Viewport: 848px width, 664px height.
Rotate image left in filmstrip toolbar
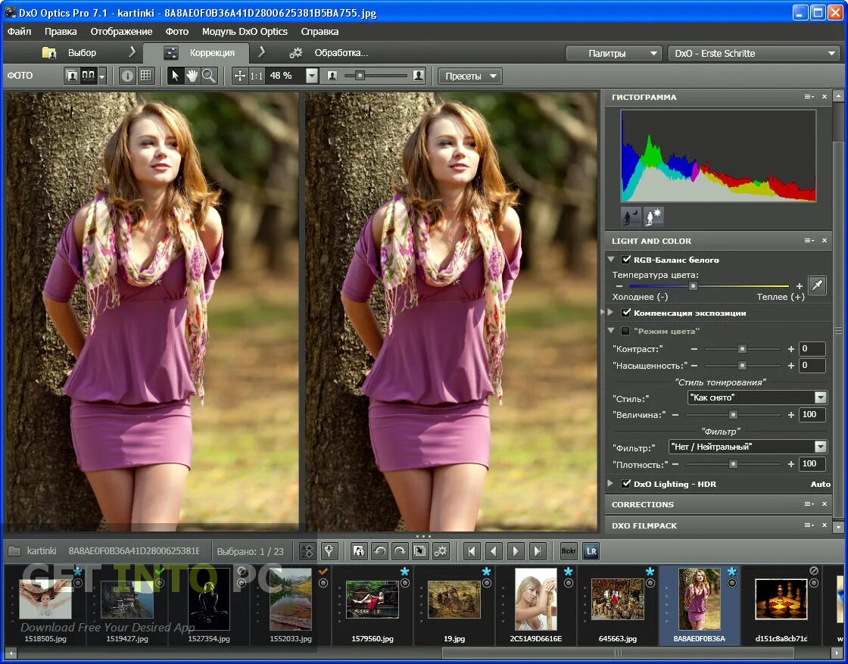tap(381, 551)
